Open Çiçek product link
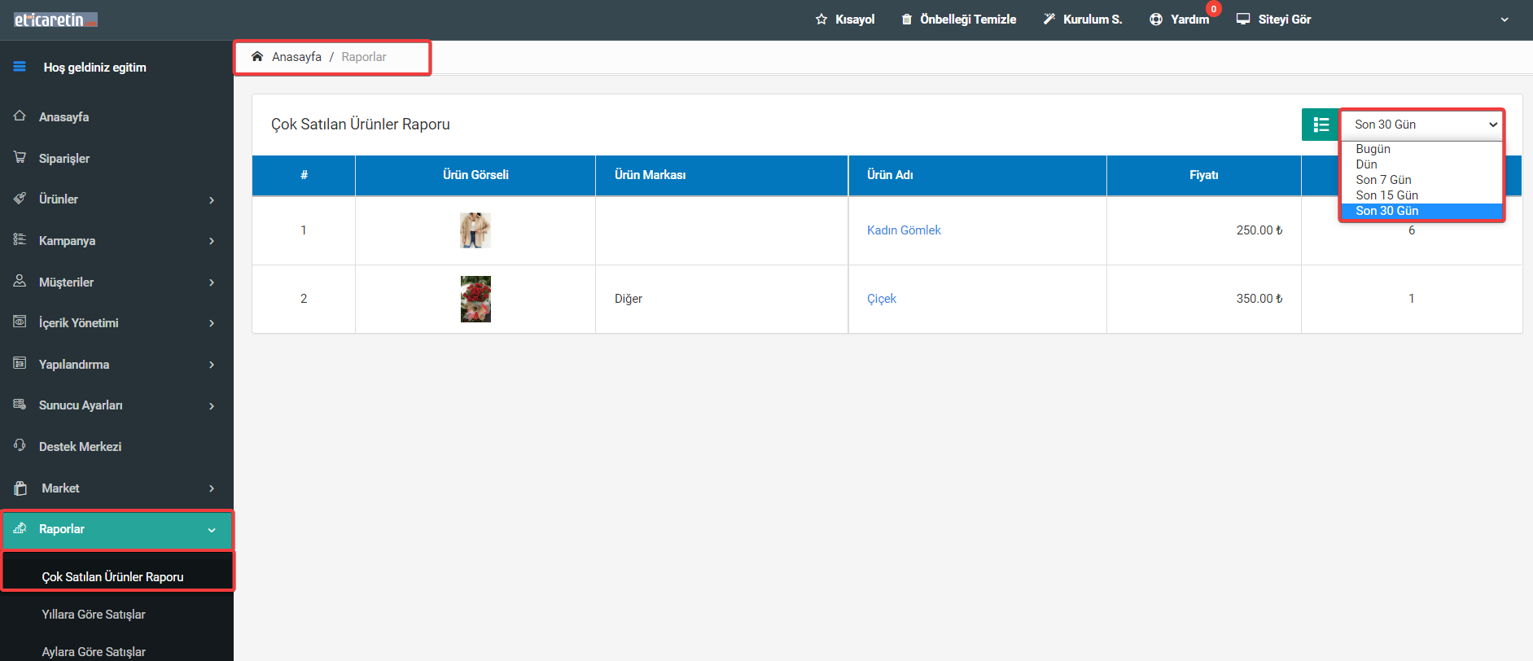 click(x=882, y=299)
